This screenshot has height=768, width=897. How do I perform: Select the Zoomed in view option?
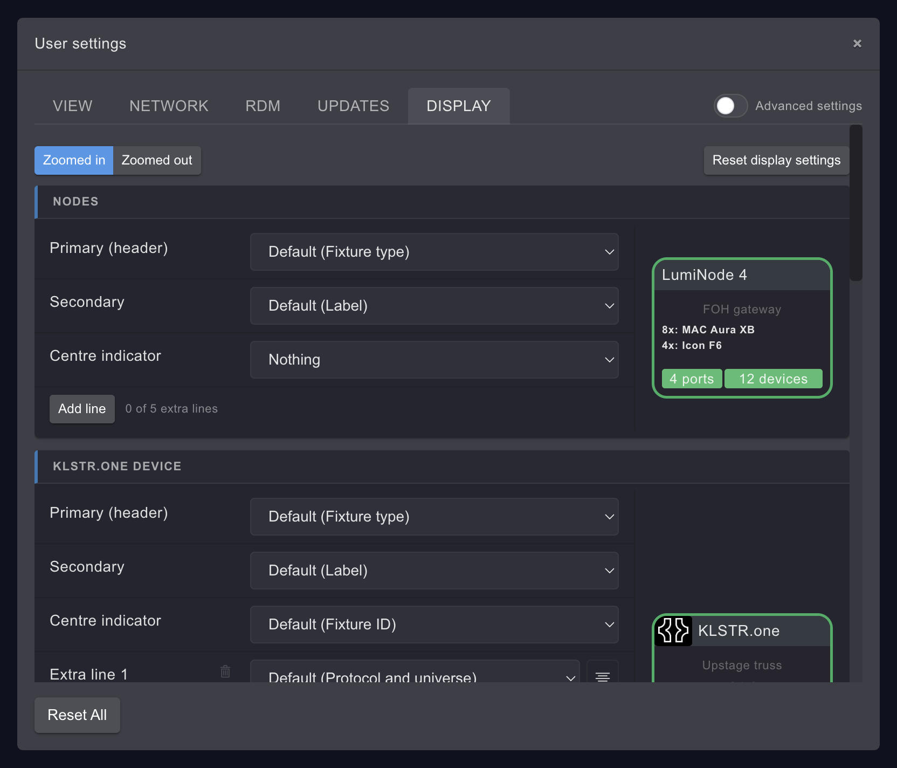point(74,160)
